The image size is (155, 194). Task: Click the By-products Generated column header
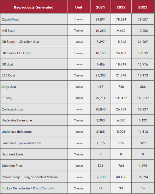(34, 7)
